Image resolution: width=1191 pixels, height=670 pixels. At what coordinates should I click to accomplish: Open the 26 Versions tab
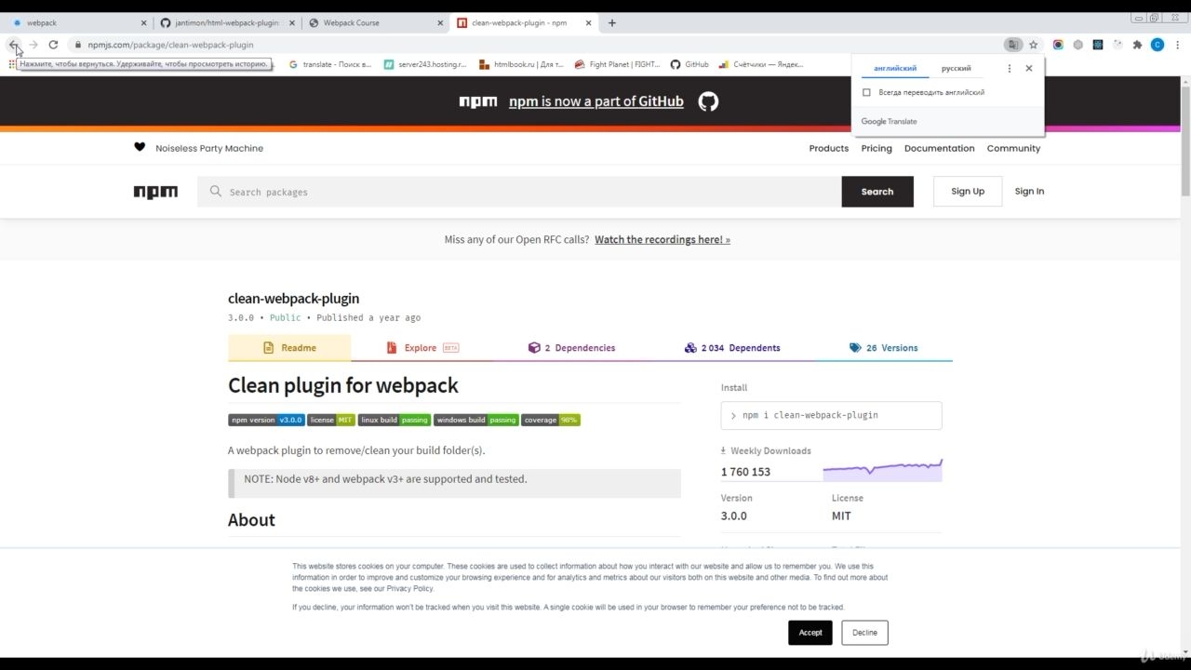(883, 348)
